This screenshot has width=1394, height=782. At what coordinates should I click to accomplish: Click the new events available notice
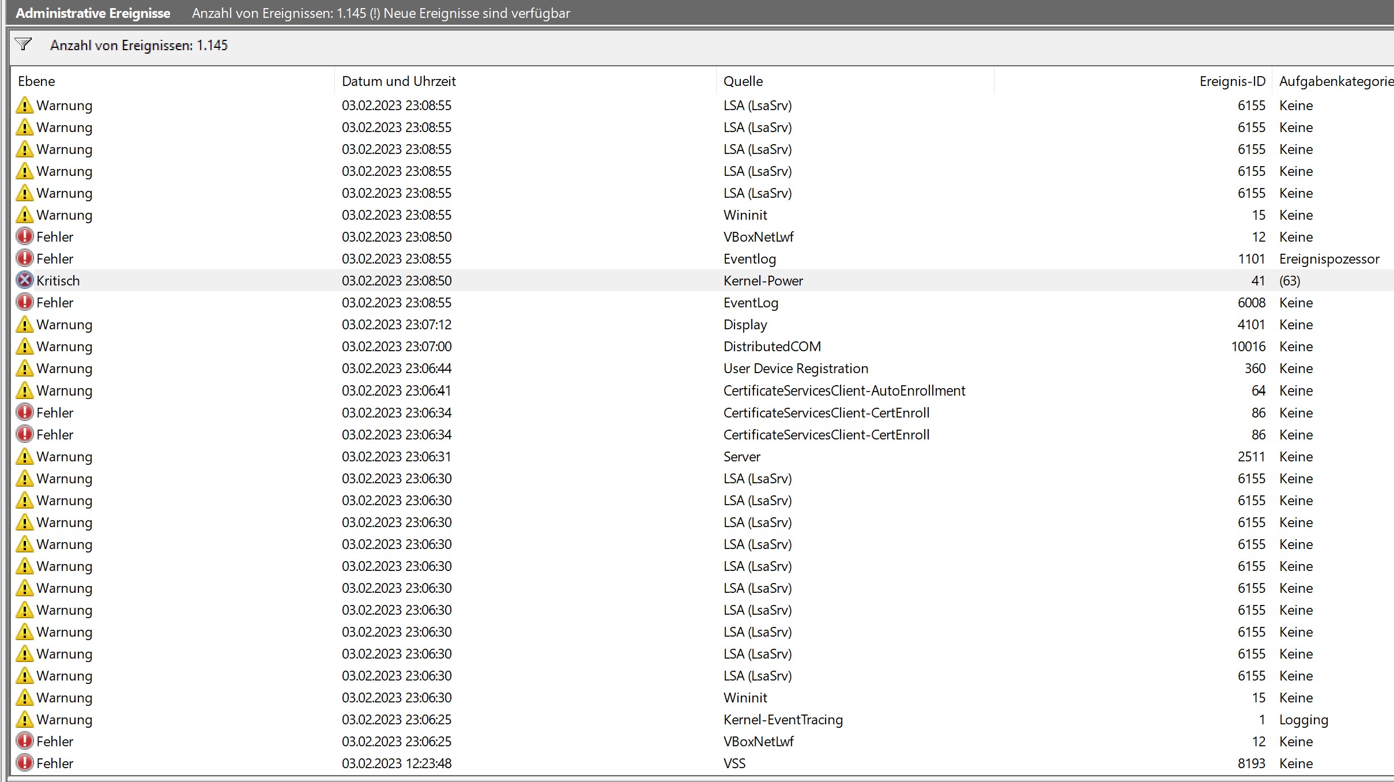coord(476,13)
